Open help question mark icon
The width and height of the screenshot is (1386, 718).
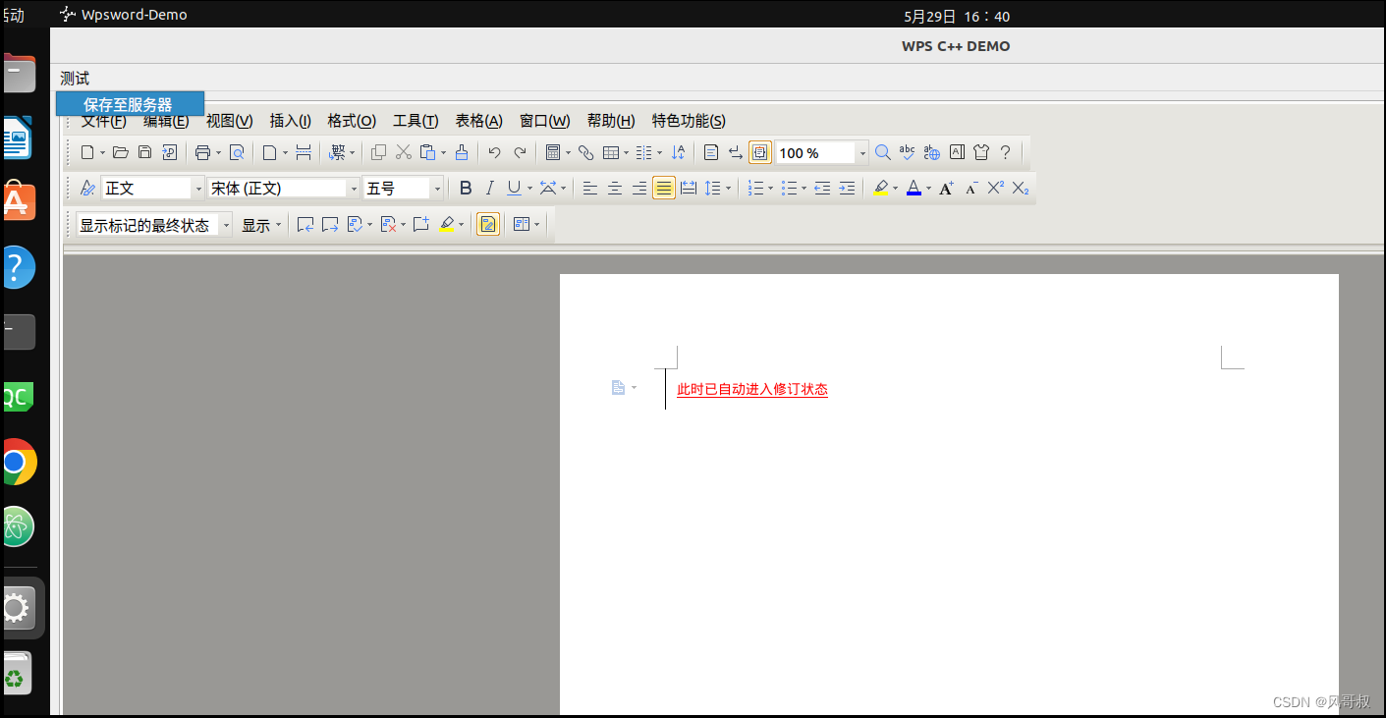coord(1005,152)
